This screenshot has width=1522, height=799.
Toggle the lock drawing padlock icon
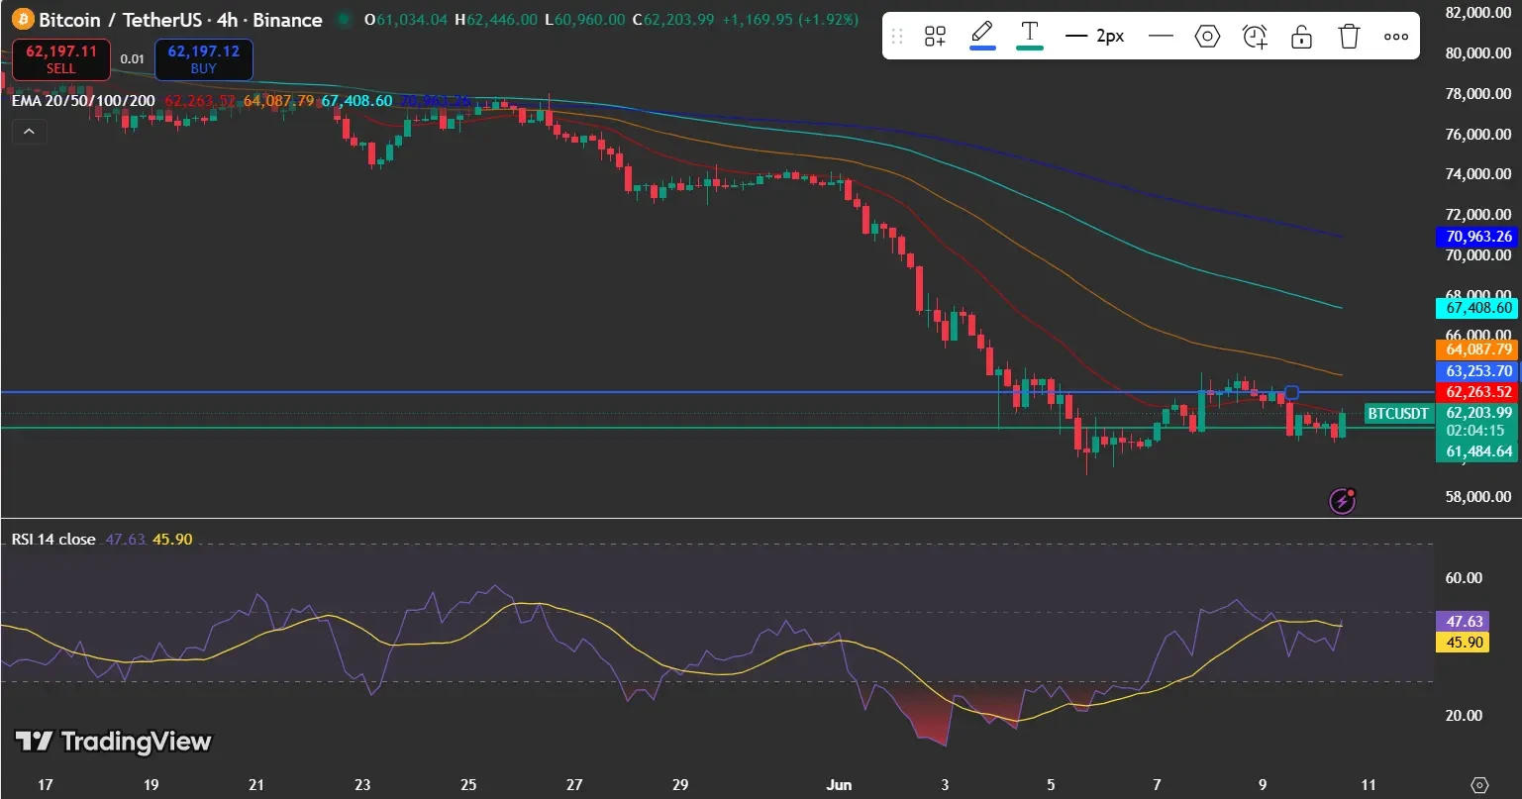pyautogui.click(x=1302, y=37)
